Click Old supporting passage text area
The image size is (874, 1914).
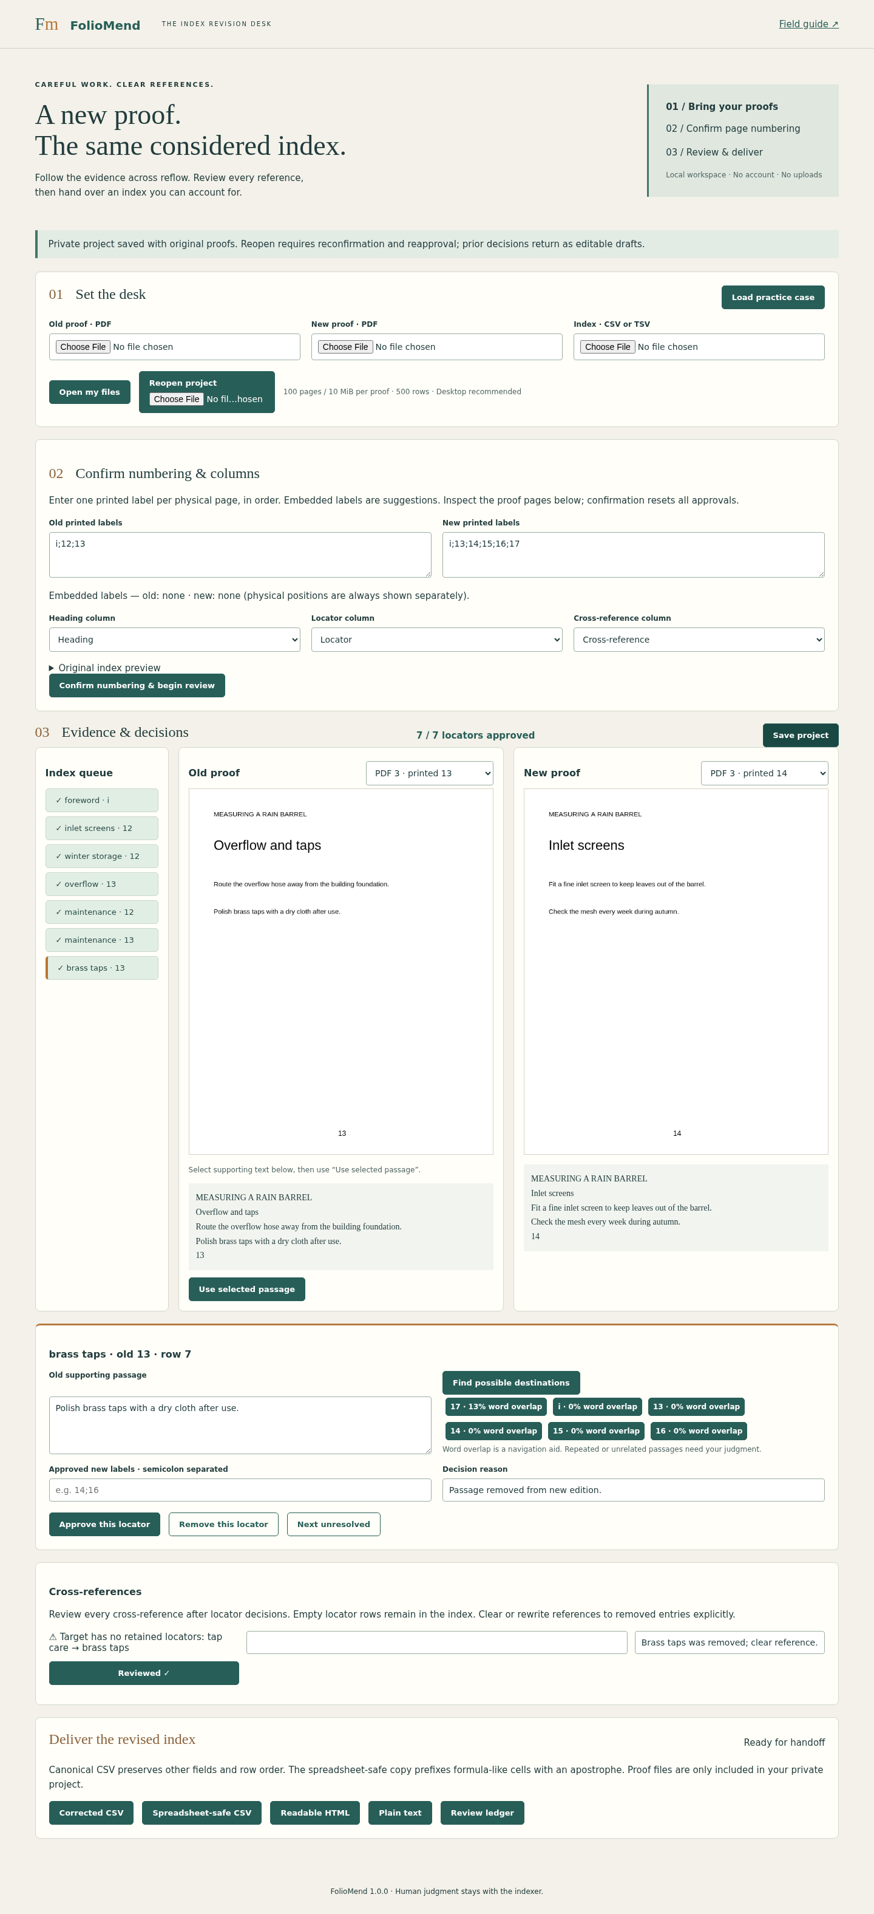coord(240,1425)
